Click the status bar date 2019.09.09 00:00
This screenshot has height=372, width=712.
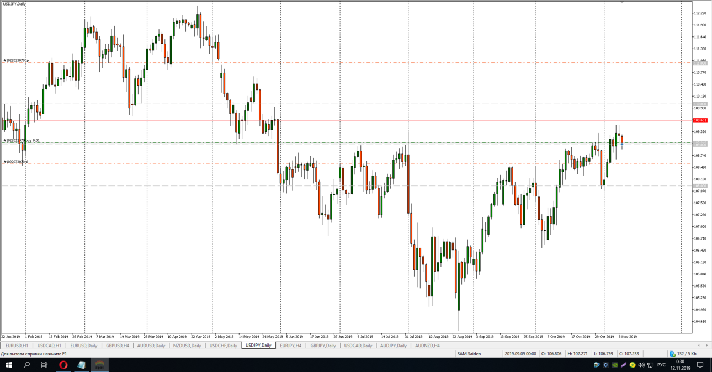coord(520,354)
